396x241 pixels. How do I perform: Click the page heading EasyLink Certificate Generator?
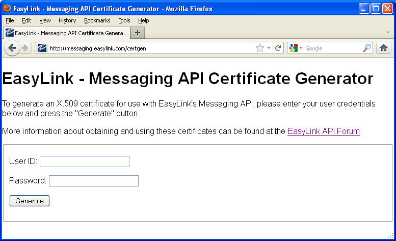tap(188, 78)
